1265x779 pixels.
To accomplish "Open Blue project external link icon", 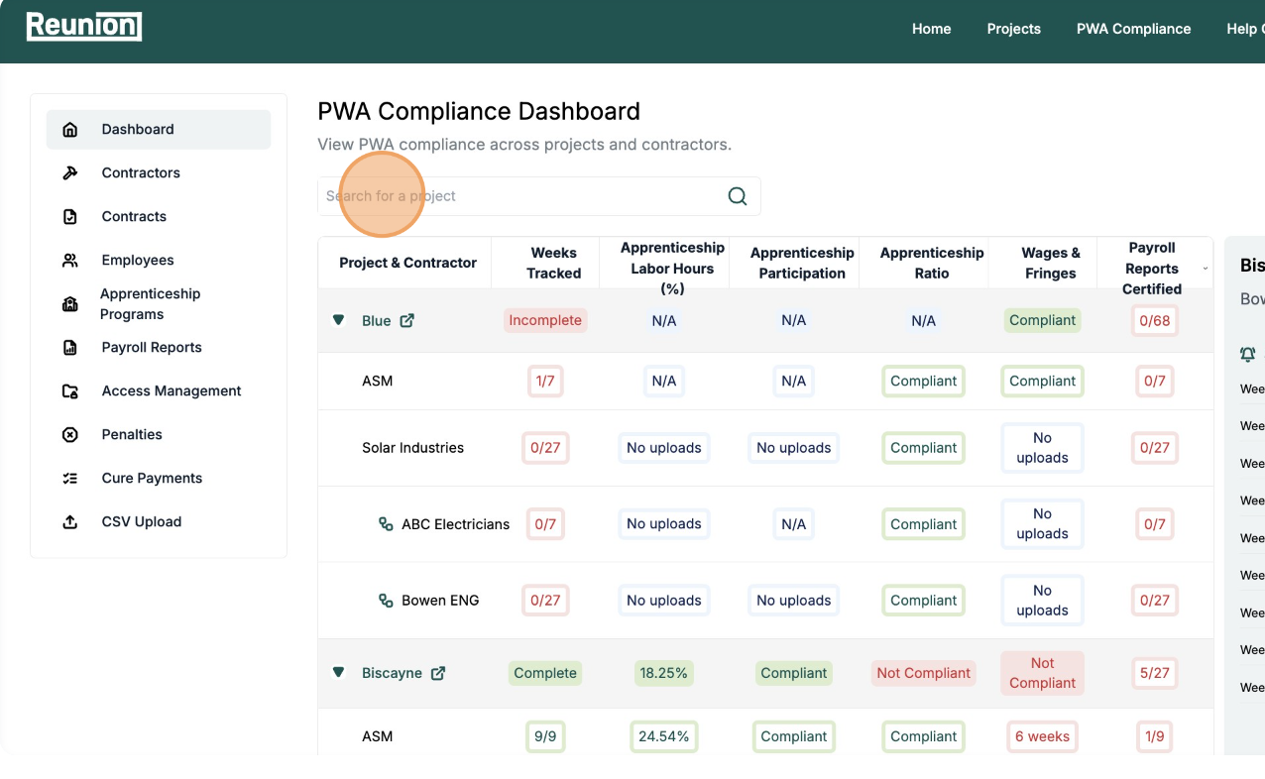I will click(406, 321).
